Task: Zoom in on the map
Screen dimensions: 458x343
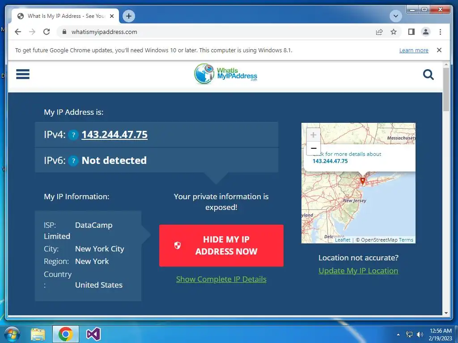Action: (x=314, y=135)
